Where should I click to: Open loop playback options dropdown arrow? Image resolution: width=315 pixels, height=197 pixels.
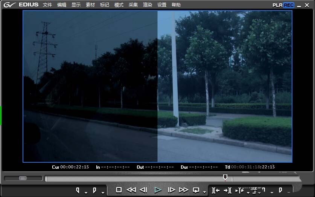(x=204, y=192)
